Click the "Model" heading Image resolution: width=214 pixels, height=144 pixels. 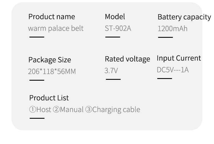click(x=115, y=17)
